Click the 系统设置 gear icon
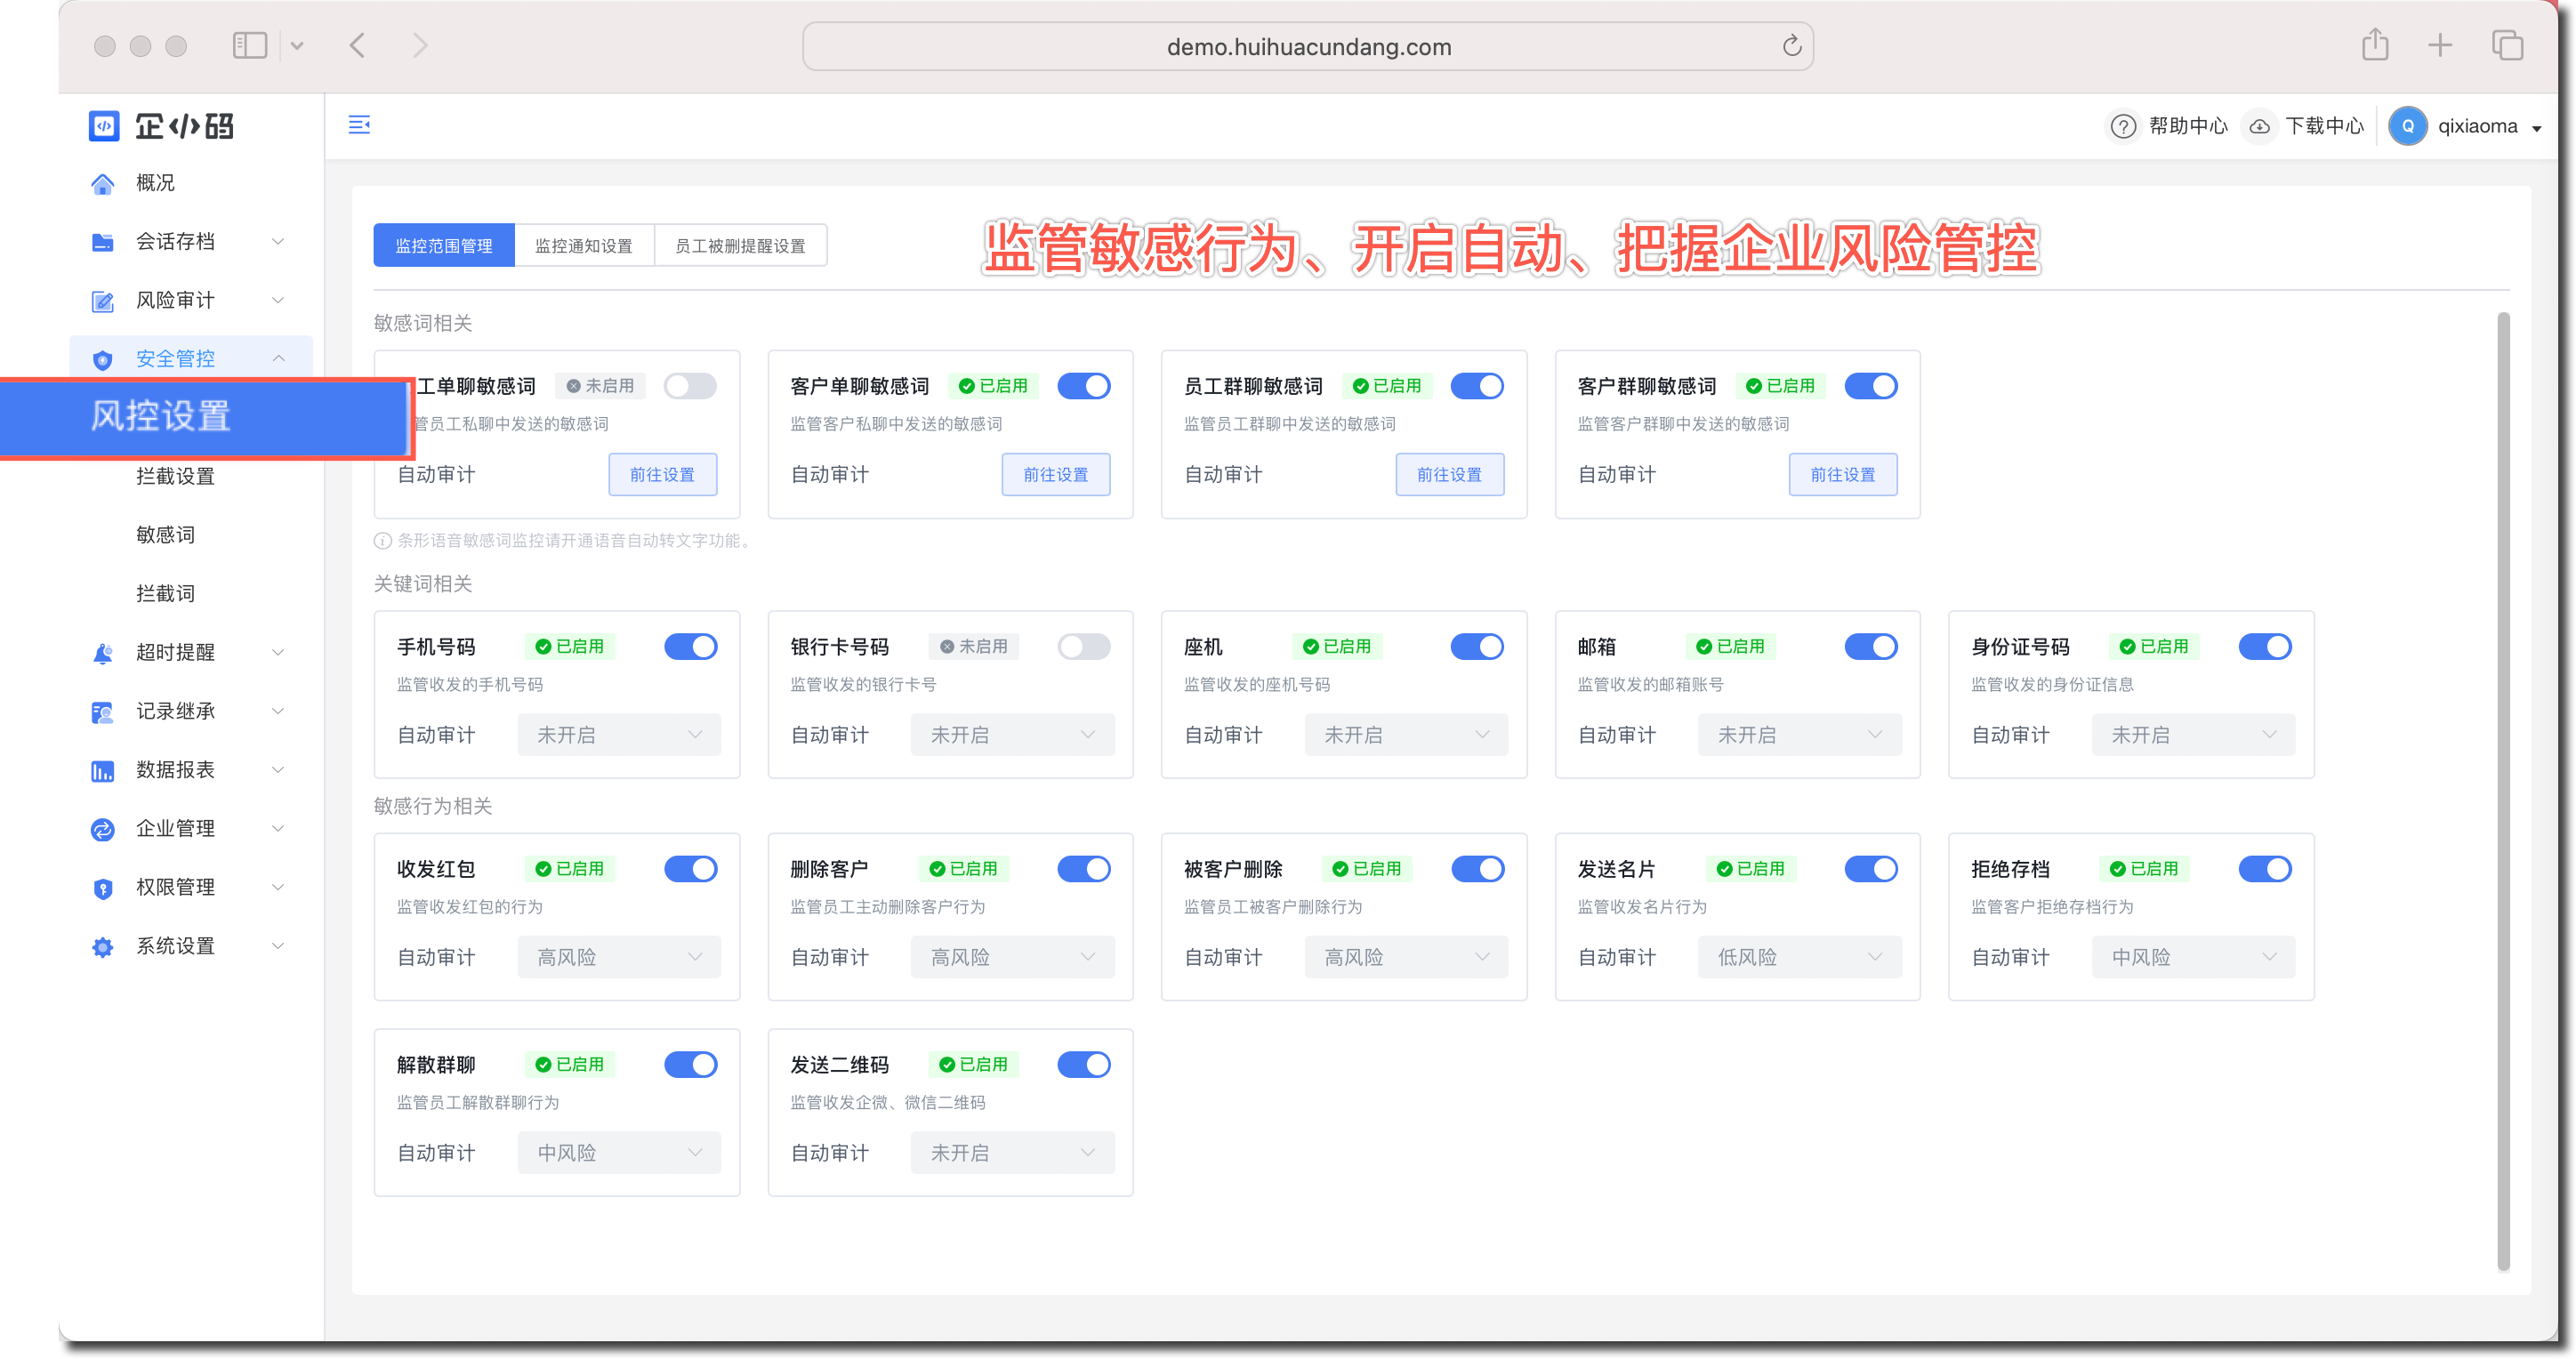Viewport: 2576px width, 1359px height. [102, 947]
